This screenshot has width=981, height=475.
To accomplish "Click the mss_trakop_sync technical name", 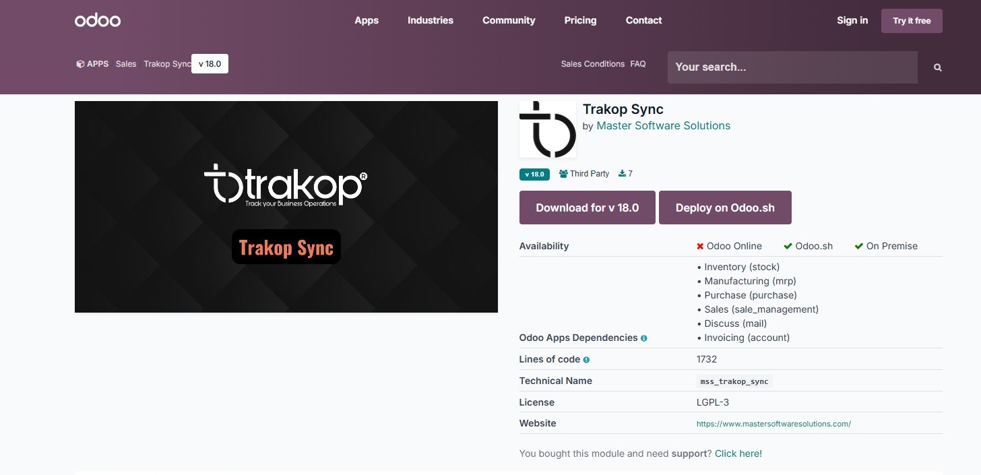I will pyautogui.click(x=734, y=381).
